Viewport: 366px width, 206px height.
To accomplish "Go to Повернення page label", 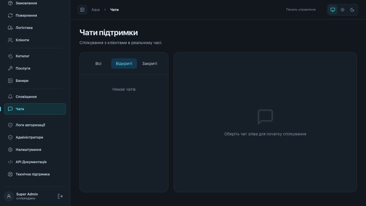I will pos(26,15).
